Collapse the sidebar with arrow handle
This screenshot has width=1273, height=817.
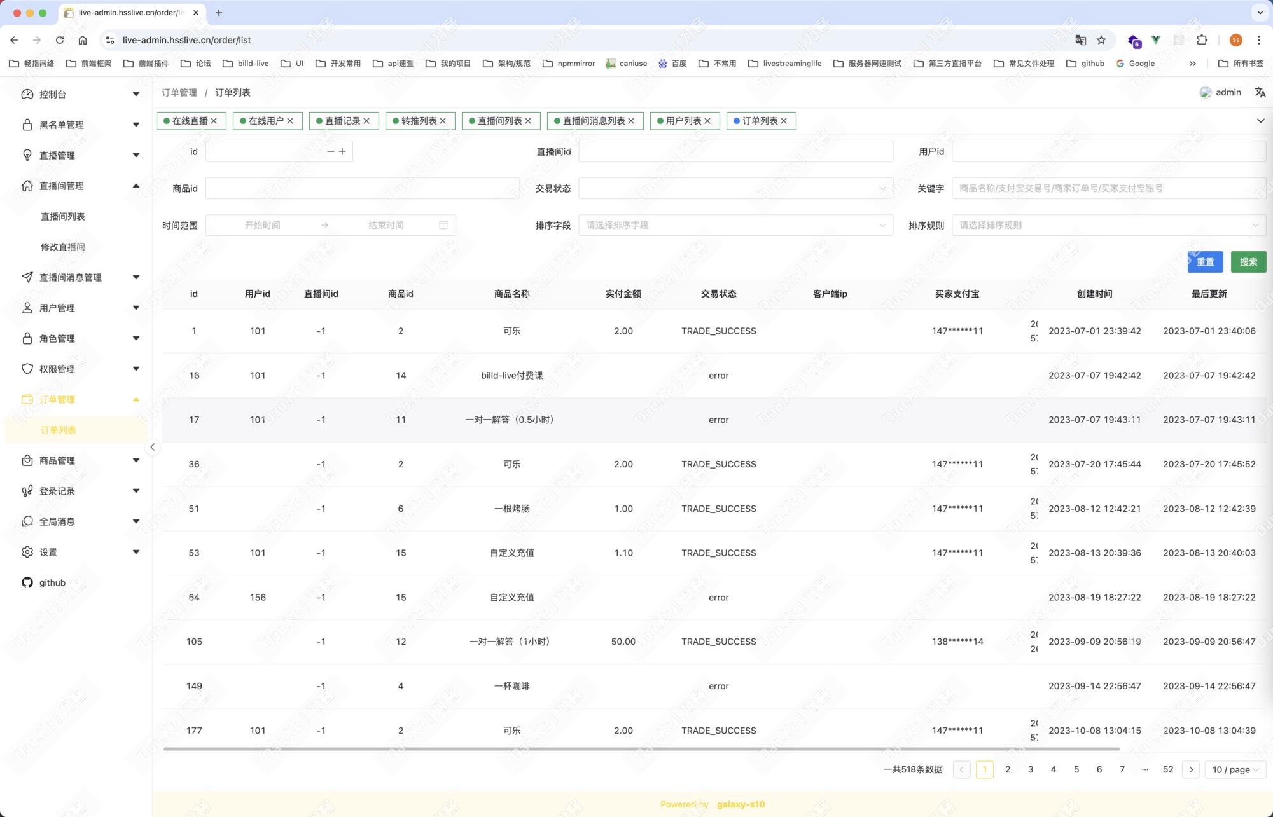click(153, 447)
